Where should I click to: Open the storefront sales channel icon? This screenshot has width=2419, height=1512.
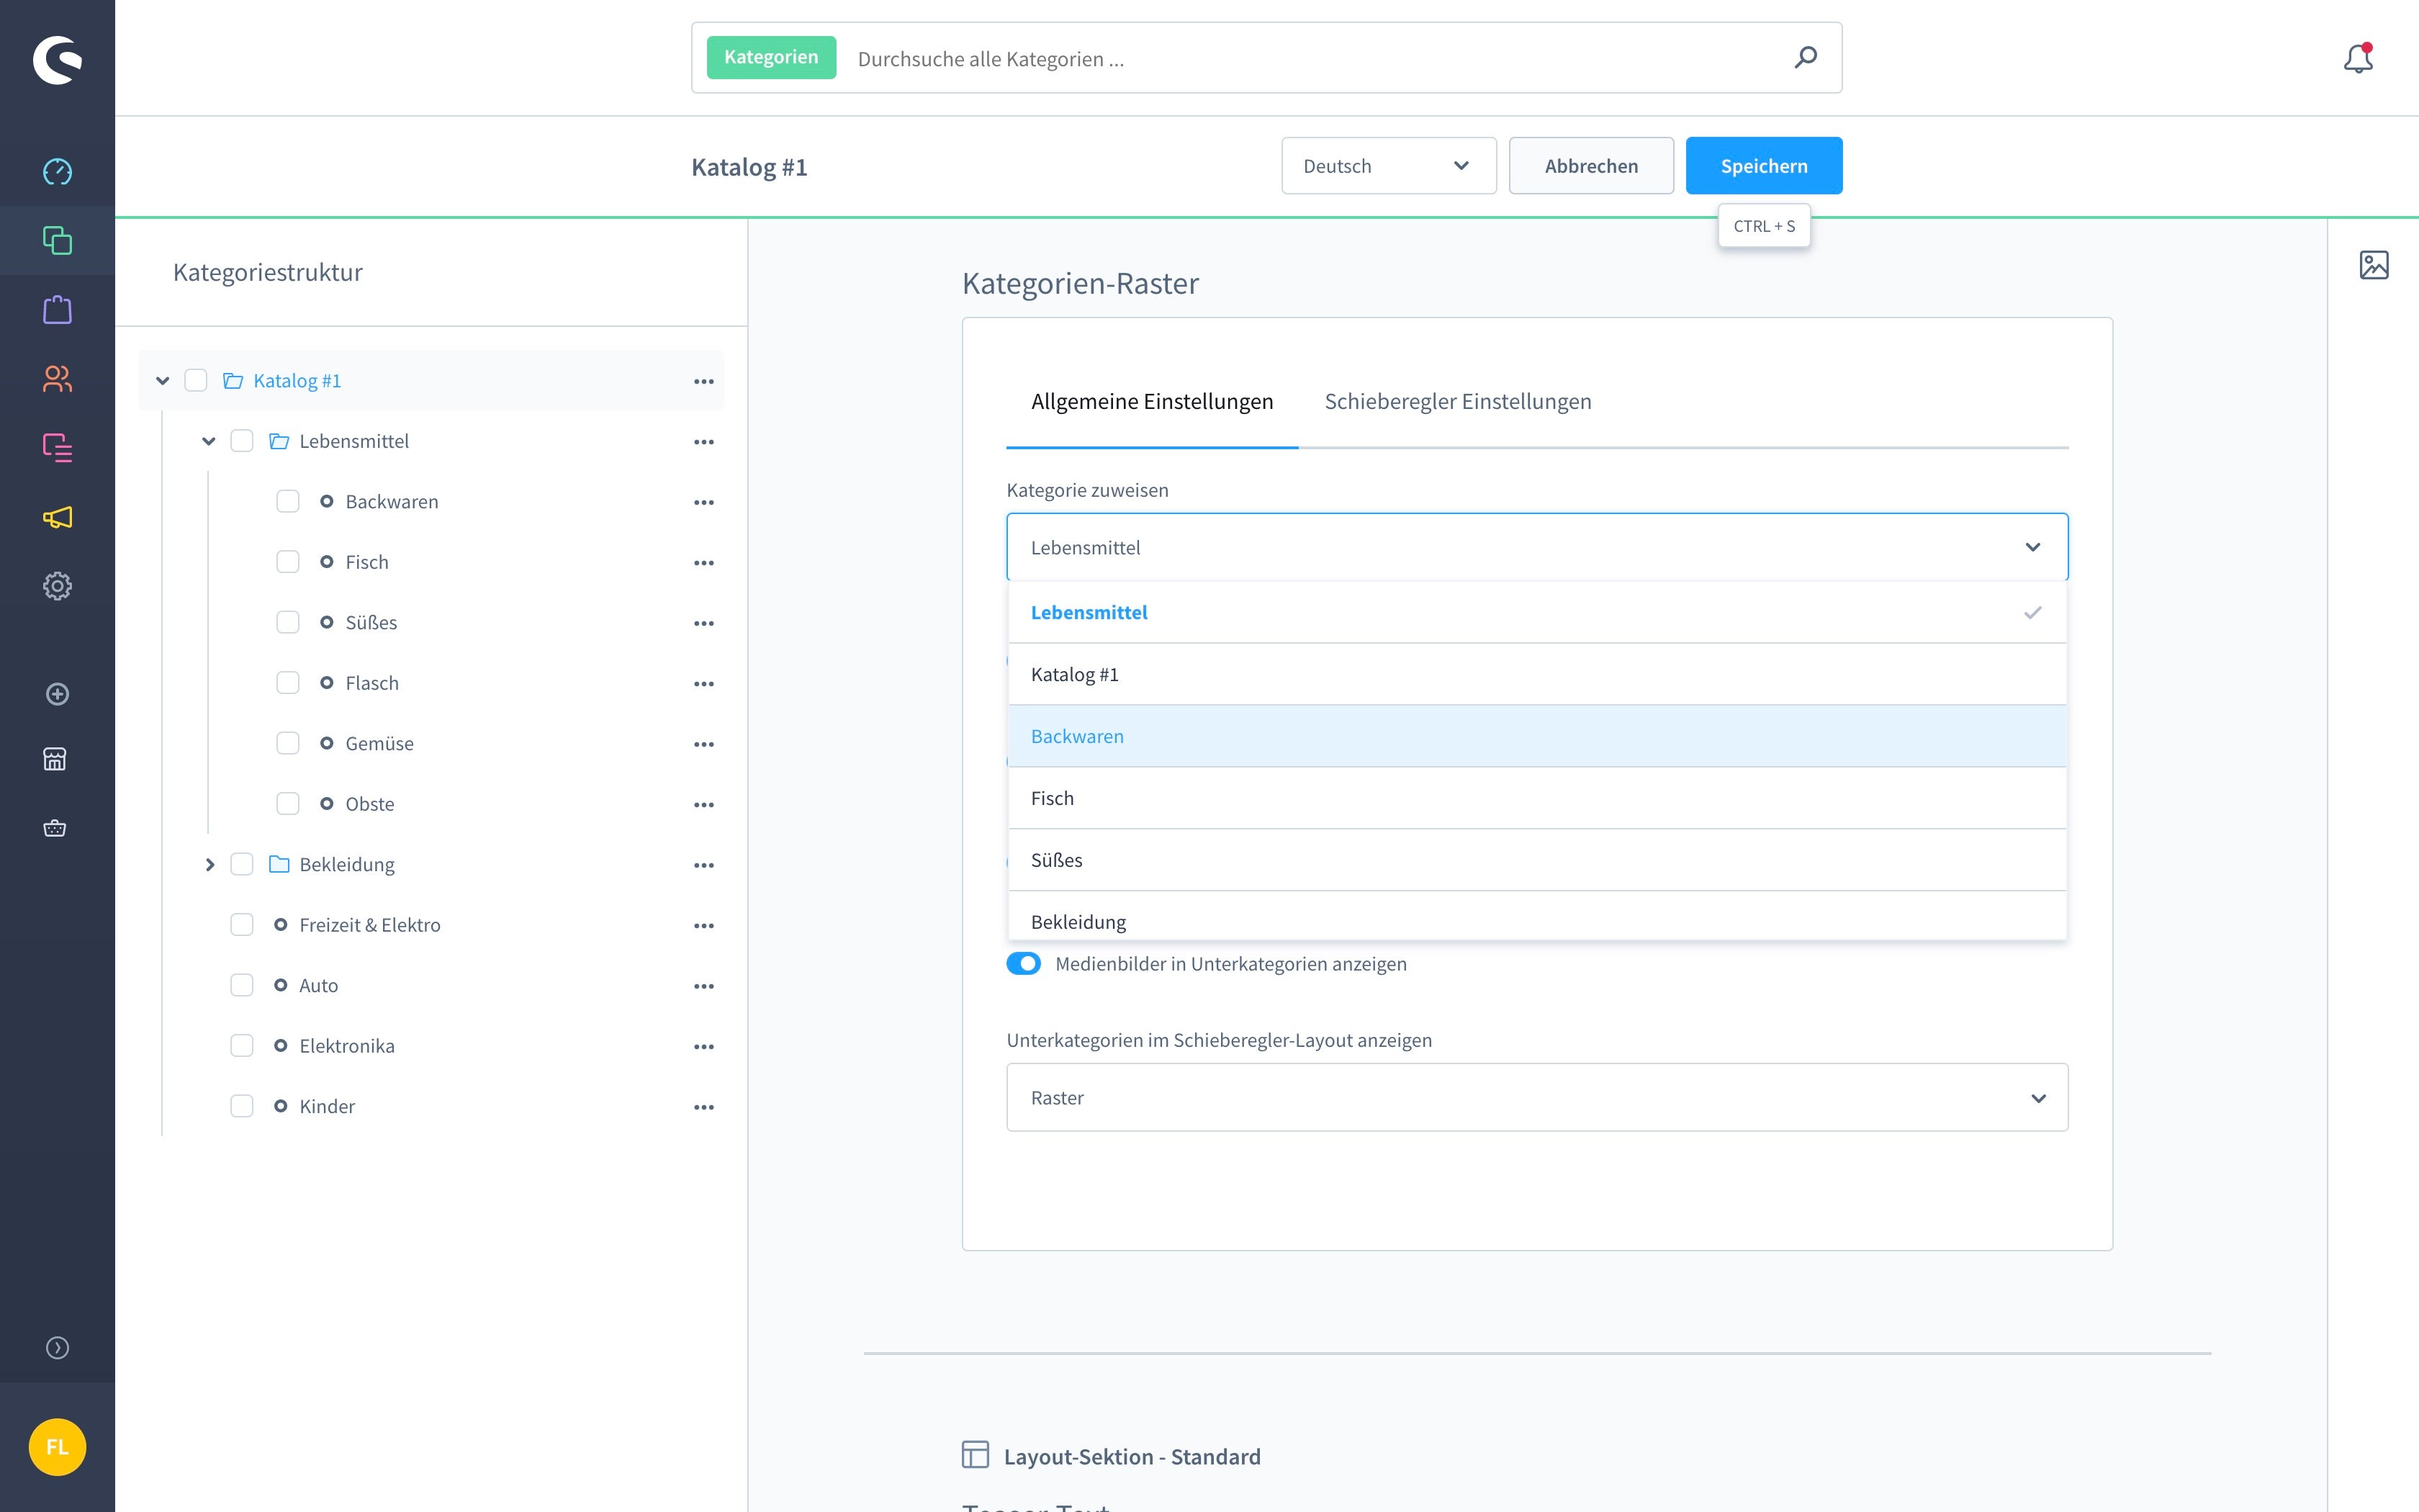click(x=55, y=759)
